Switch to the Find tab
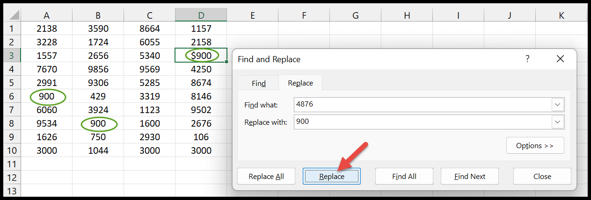The width and height of the screenshot is (591, 200). point(259,83)
